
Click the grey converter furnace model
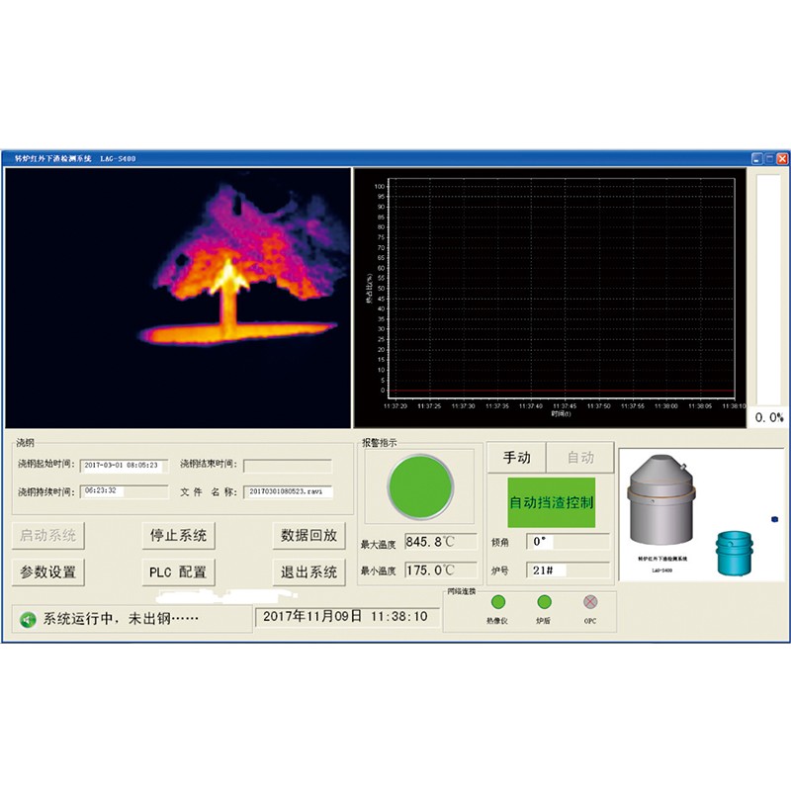click(661, 499)
